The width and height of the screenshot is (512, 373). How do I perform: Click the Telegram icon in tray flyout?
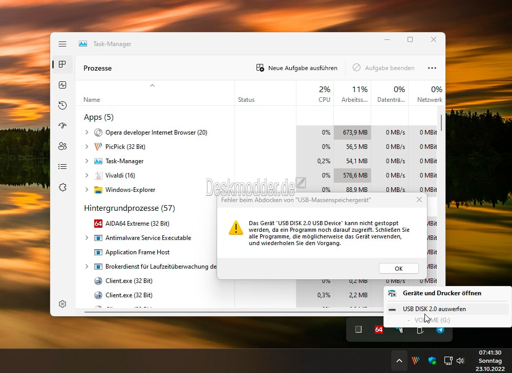440,330
